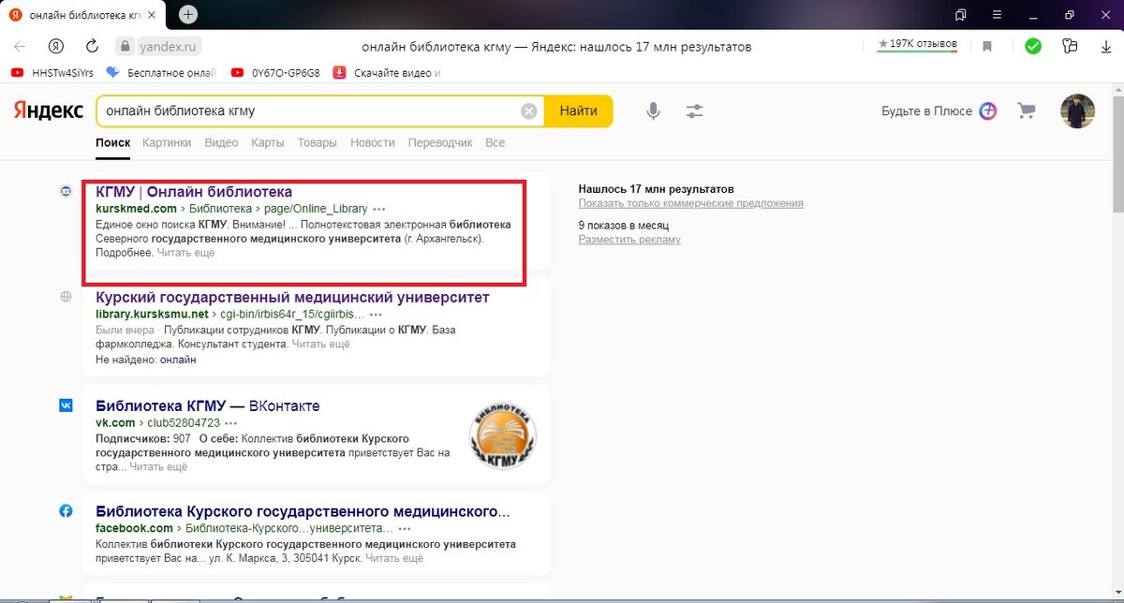The image size is (1124, 603).
Task: Open advanced search filter settings icon
Action: (x=694, y=110)
